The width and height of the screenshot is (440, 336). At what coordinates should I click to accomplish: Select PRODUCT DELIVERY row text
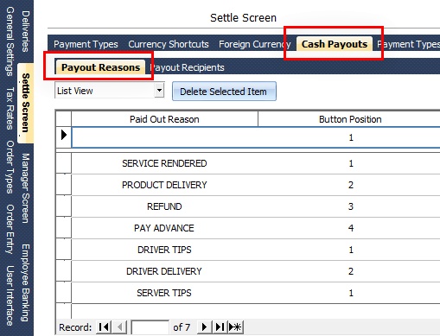[164, 185]
